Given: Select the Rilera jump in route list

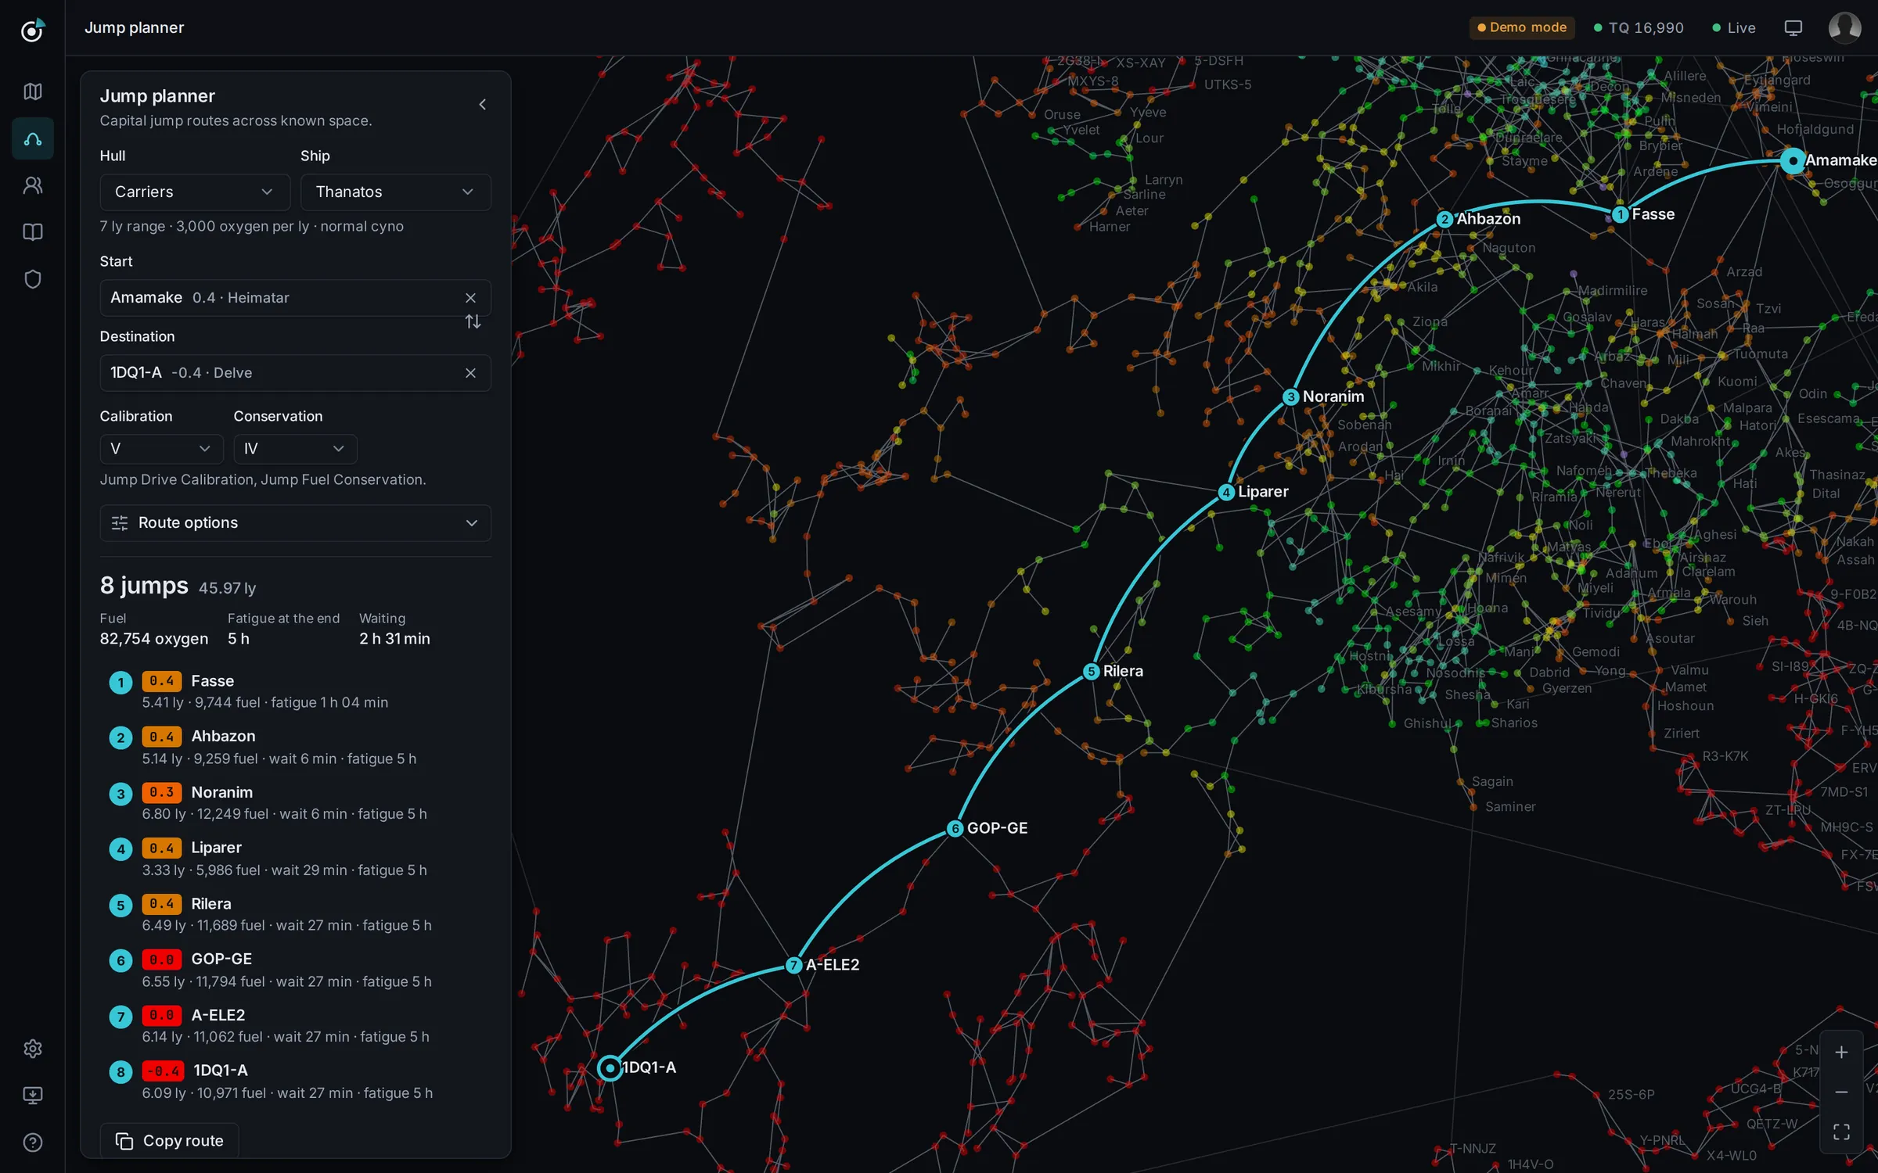Looking at the screenshot, I should pos(295,914).
